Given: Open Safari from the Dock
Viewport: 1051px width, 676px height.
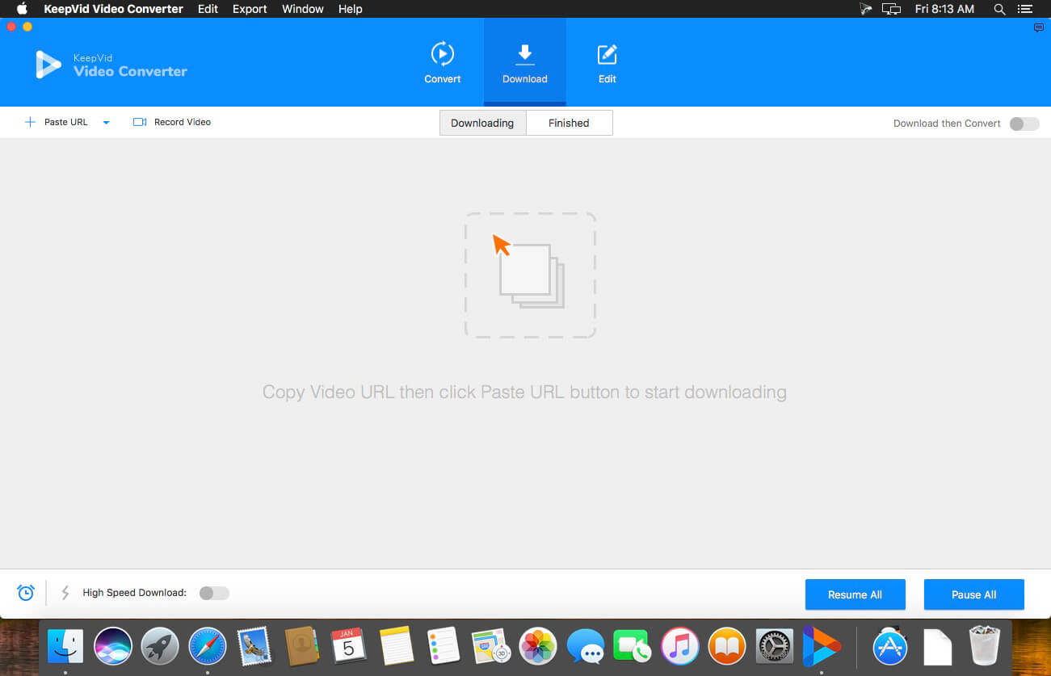Looking at the screenshot, I should tap(208, 646).
